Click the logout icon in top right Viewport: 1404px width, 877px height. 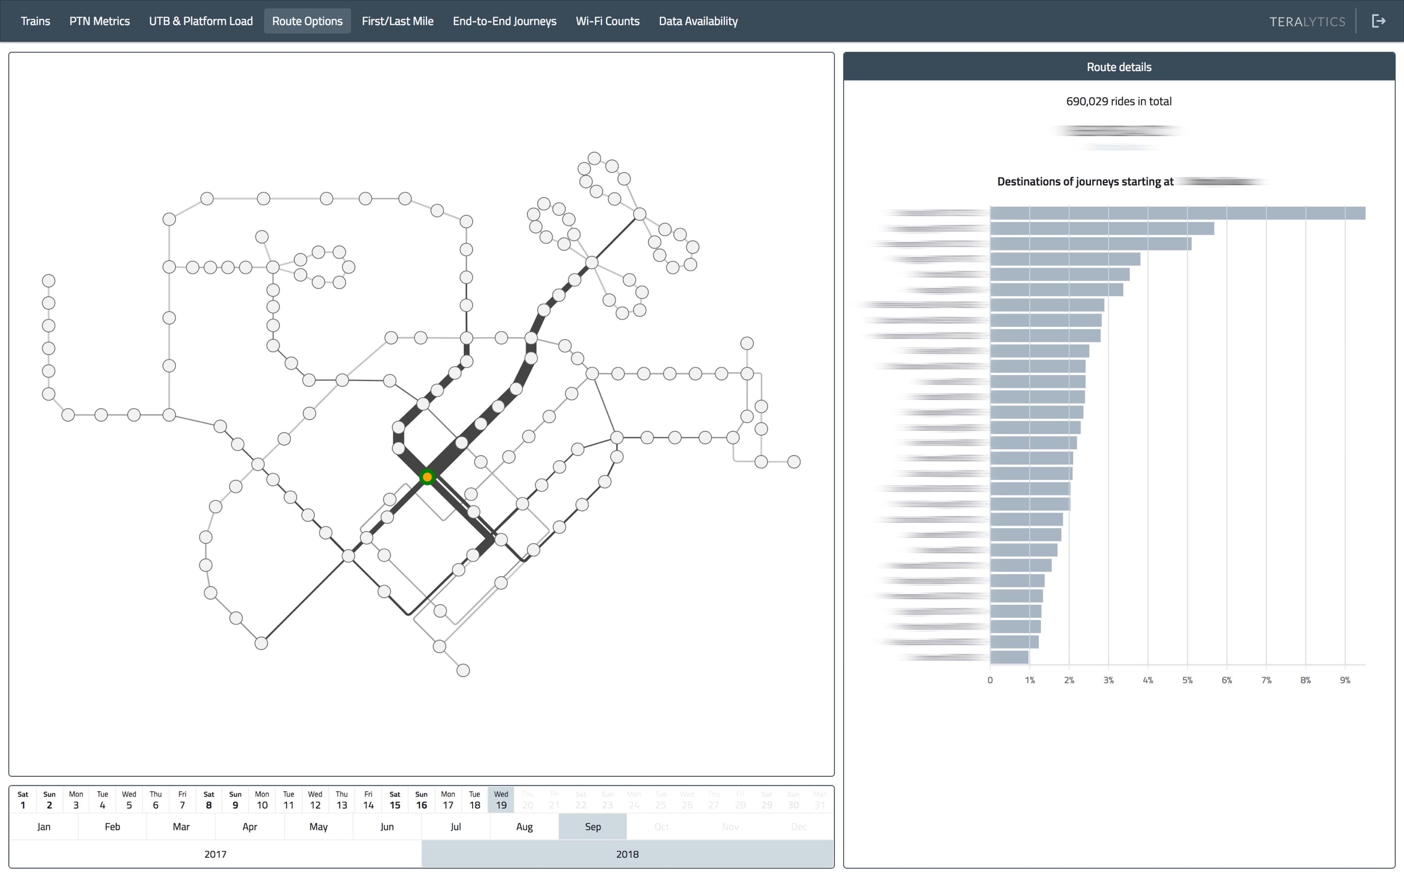1378,21
